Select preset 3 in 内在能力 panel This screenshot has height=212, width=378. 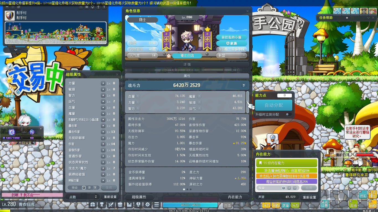click(x=295, y=188)
